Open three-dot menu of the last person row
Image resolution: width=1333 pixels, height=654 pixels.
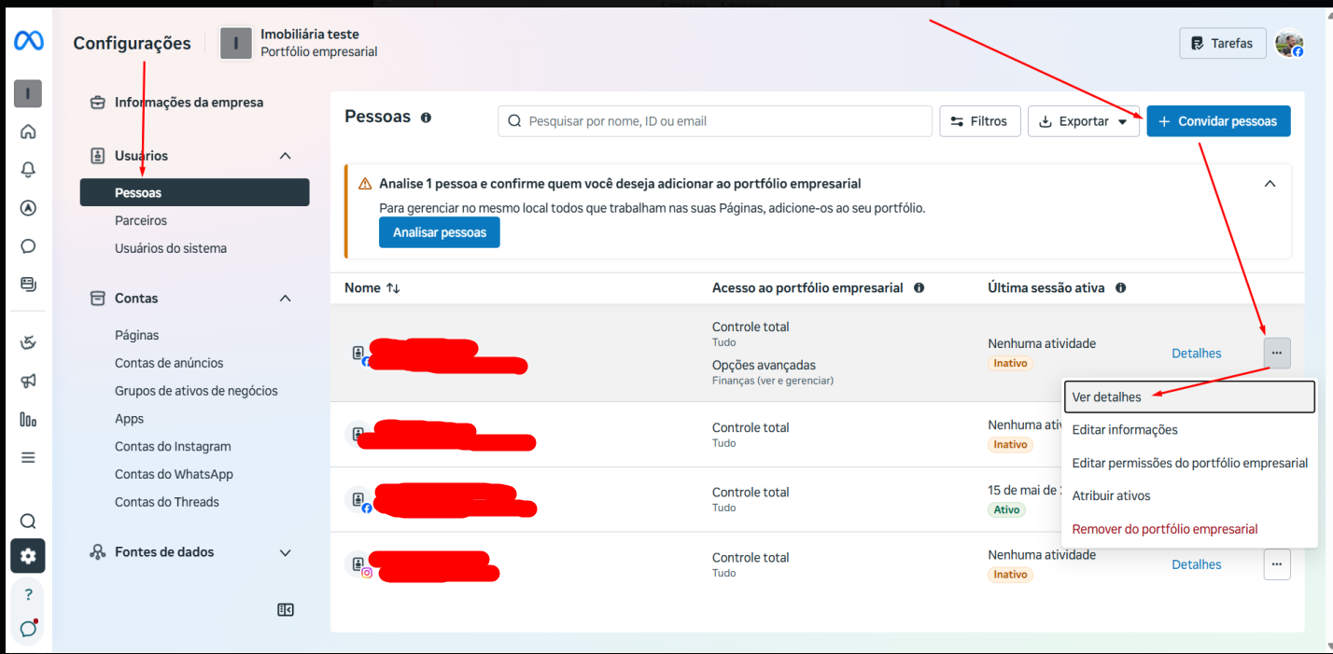tap(1277, 564)
